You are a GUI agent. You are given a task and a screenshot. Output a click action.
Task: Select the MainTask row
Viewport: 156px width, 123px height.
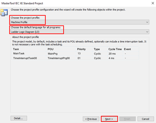click(x=75, y=54)
